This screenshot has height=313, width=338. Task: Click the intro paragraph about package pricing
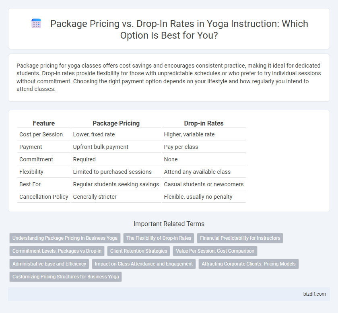coord(169,77)
